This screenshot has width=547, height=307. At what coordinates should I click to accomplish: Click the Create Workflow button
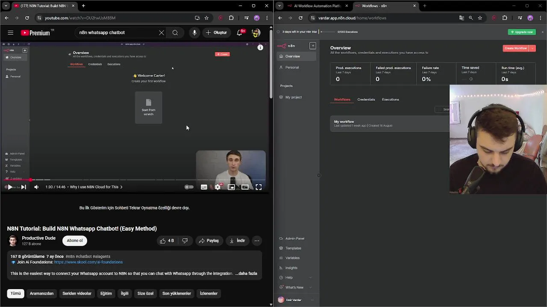pyautogui.click(x=516, y=48)
